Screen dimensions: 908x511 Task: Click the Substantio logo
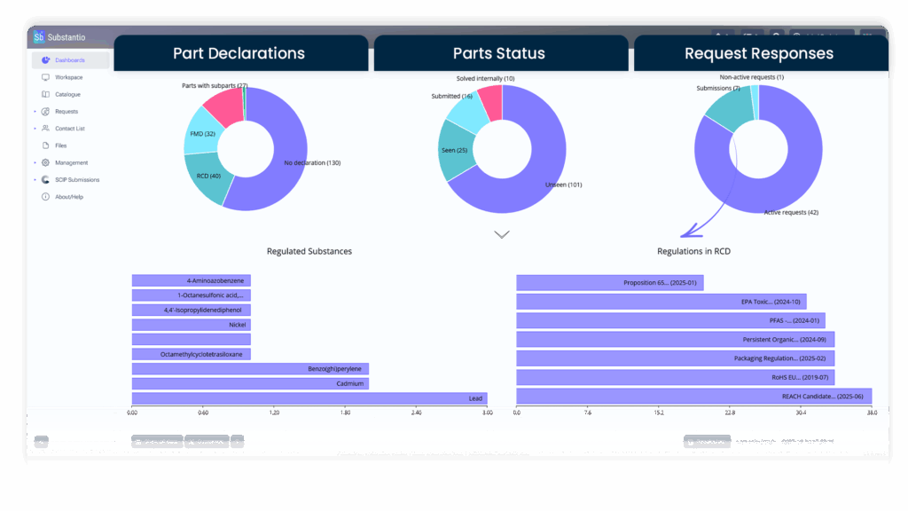(x=39, y=36)
